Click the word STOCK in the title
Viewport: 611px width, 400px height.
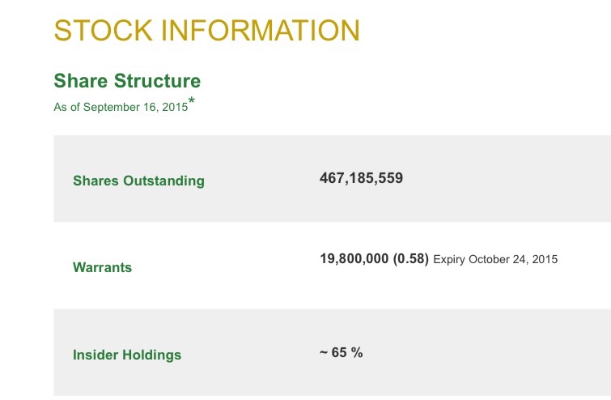pos(103,31)
